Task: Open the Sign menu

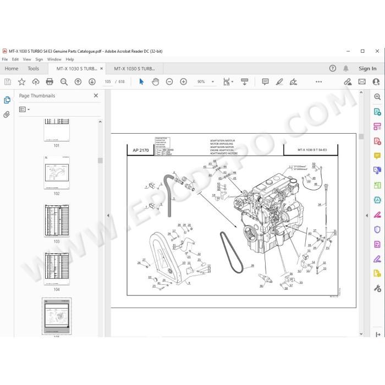Action: coord(39,59)
